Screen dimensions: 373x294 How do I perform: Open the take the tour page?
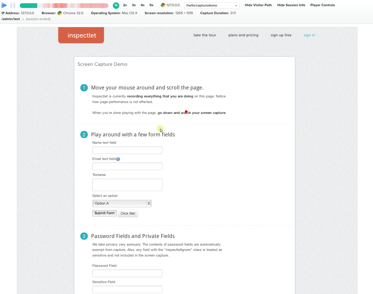coord(205,35)
